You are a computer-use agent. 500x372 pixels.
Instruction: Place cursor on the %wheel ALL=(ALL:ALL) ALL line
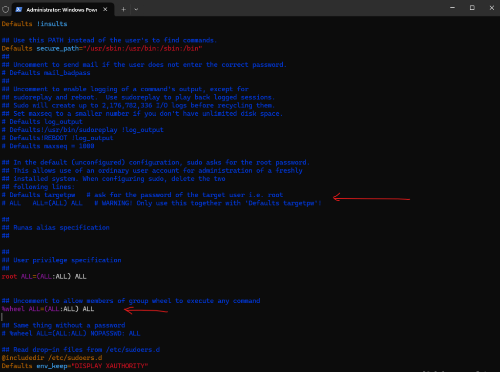point(48,309)
